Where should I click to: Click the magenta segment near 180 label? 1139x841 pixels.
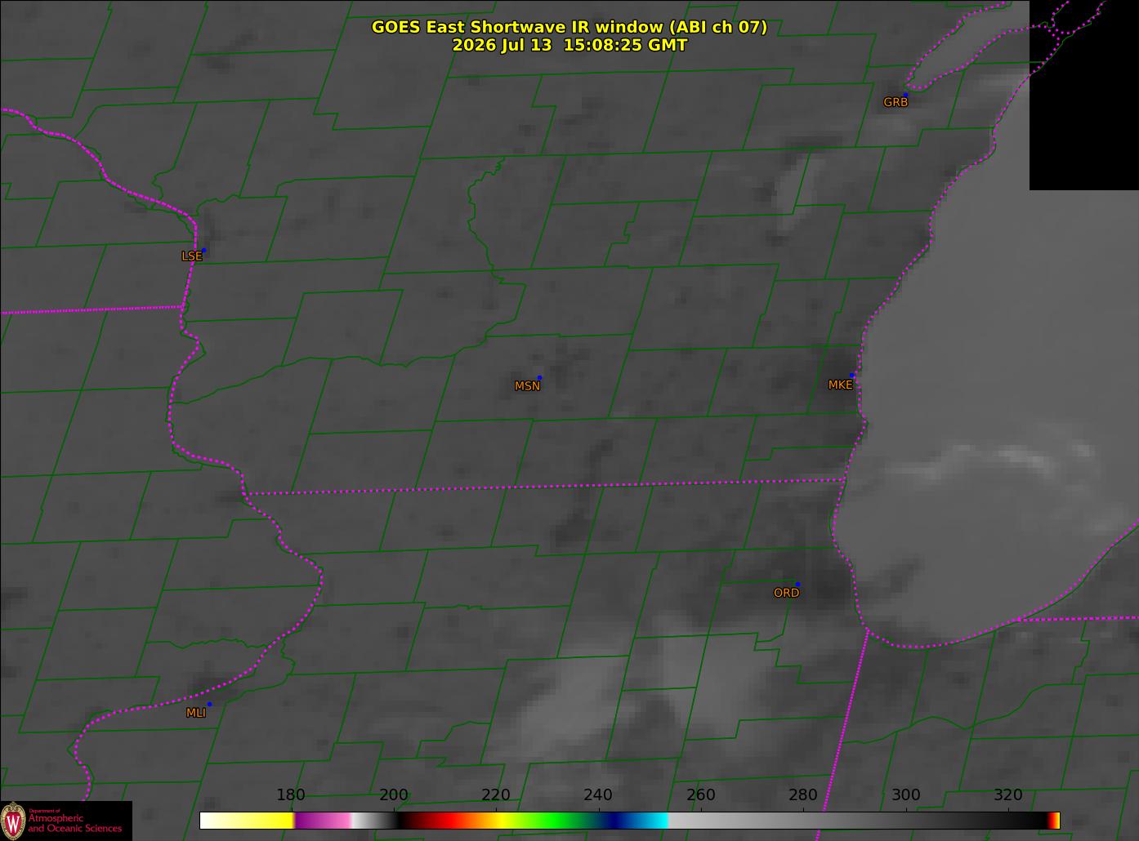[323, 820]
